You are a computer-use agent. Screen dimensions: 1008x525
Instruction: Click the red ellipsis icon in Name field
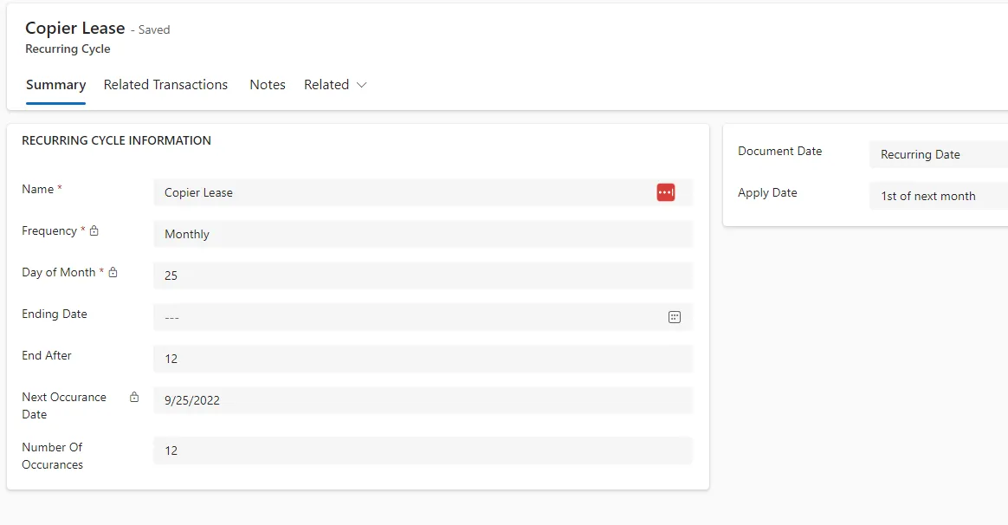pos(665,192)
